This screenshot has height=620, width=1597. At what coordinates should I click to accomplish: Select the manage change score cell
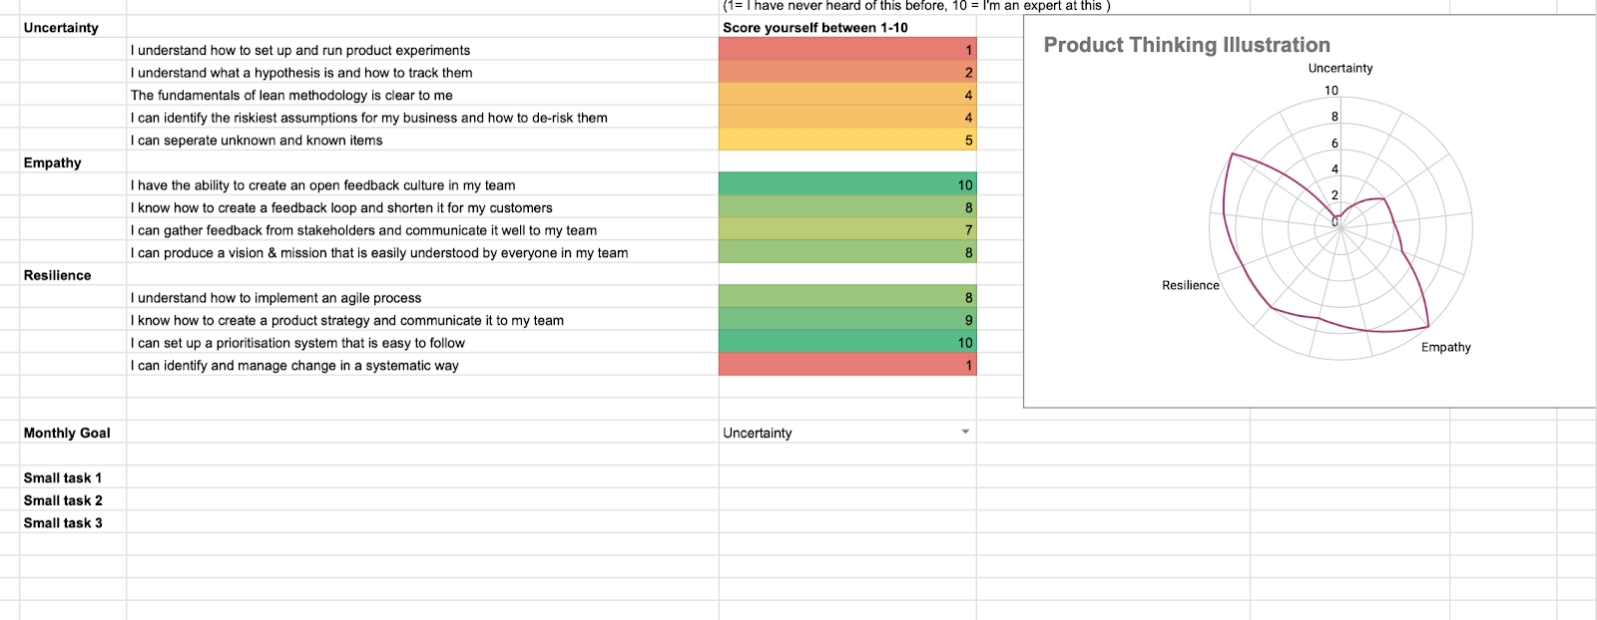coord(847,365)
